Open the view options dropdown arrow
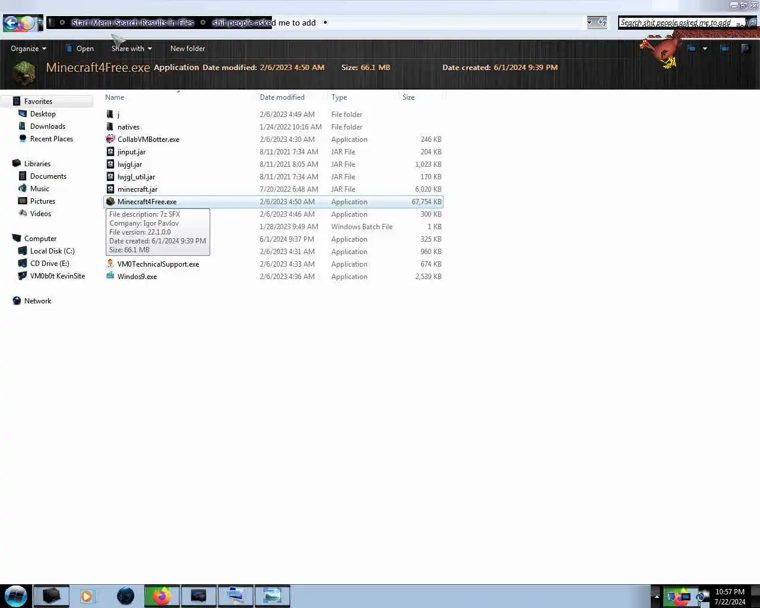 (x=705, y=49)
